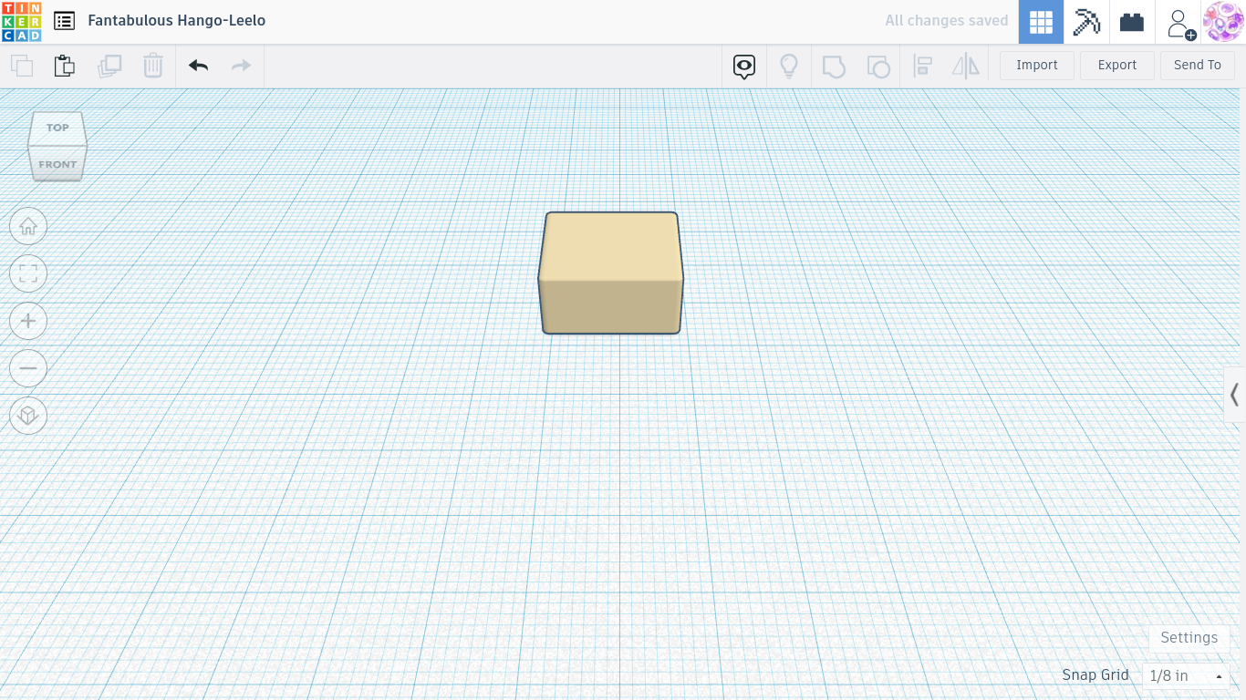Click FRONT face of view cube
The height and width of the screenshot is (700, 1246).
tap(57, 165)
